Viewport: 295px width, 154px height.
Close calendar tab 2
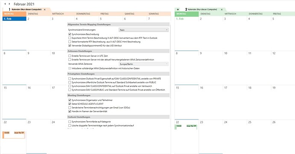(x=221, y=9)
